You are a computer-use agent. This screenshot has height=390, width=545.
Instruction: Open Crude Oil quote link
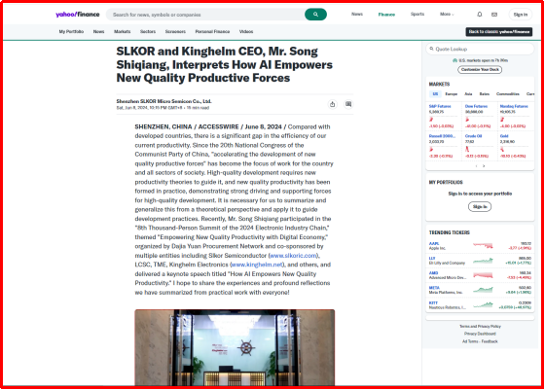click(x=473, y=136)
